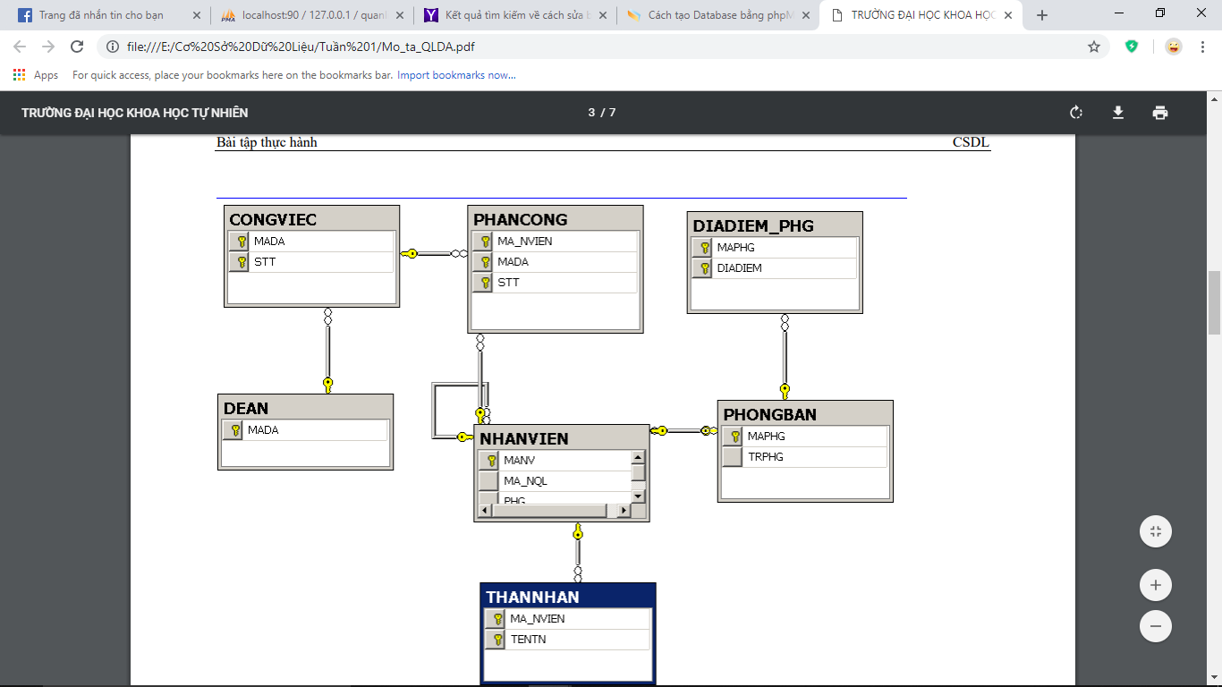The height and width of the screenshot is (687, 1222).
Task: Rotate the PDF document clockwise
Action: (1076, 113)
